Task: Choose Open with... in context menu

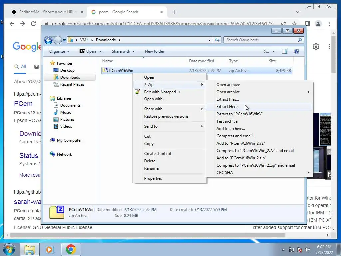Action: pos(170,99)
